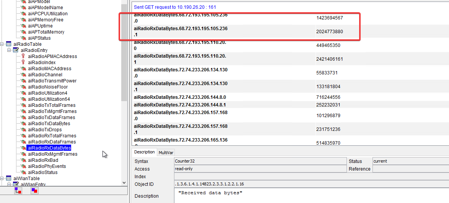The height and width of the screenshot is (203, 449).
Task: Select aiRadioPhyEvents in the tree
Action: click(x=47, y=166)
